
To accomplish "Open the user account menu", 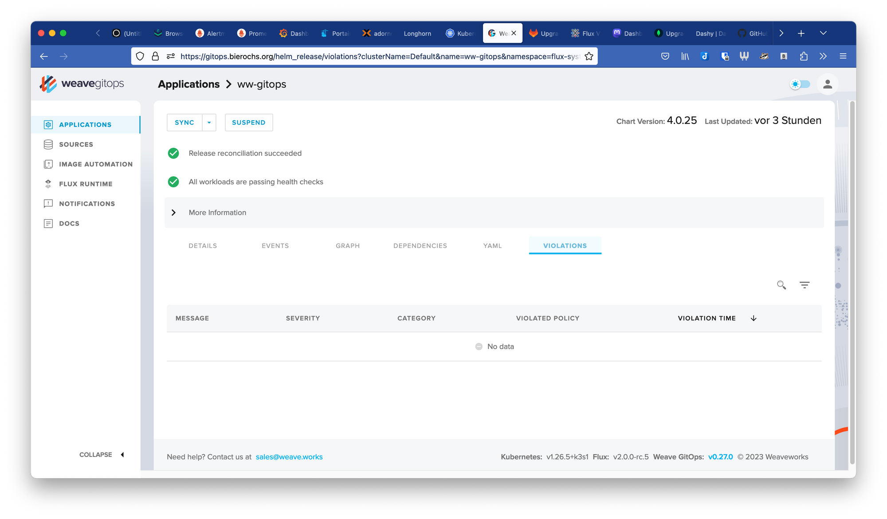I will click(828, 84).
